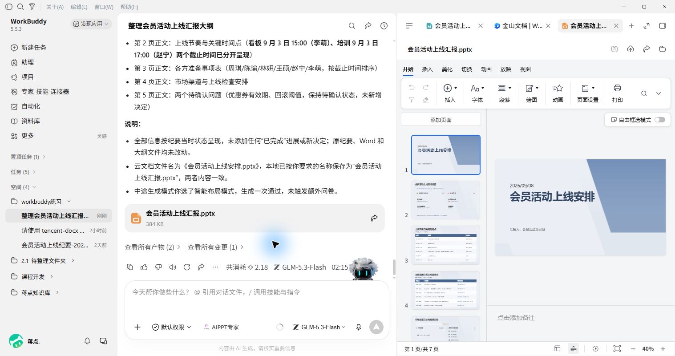This screenshot has width=675, height=356.
Task: Click the chat vertical scrollbar thumb
Action: (x=394, y=268)
